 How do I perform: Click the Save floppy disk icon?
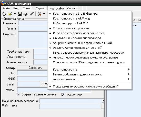pyautogui.click(x=20, y=14)
